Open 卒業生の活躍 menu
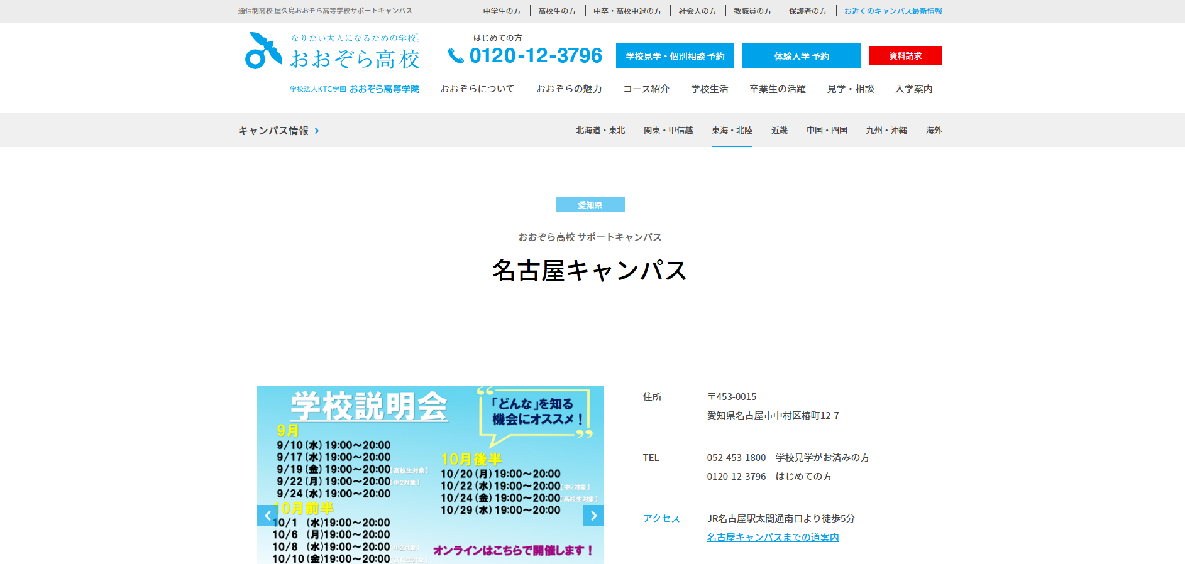Image resolution: width=1185 pixels, height=564 pixels. [x=778, y=89]
